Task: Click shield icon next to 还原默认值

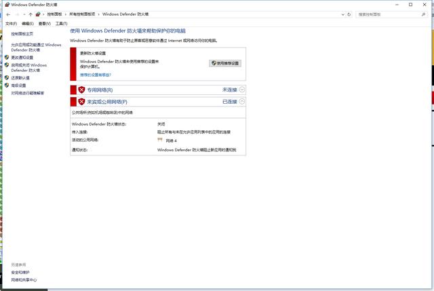Action: pyautogui.click(x=7, y=78)
